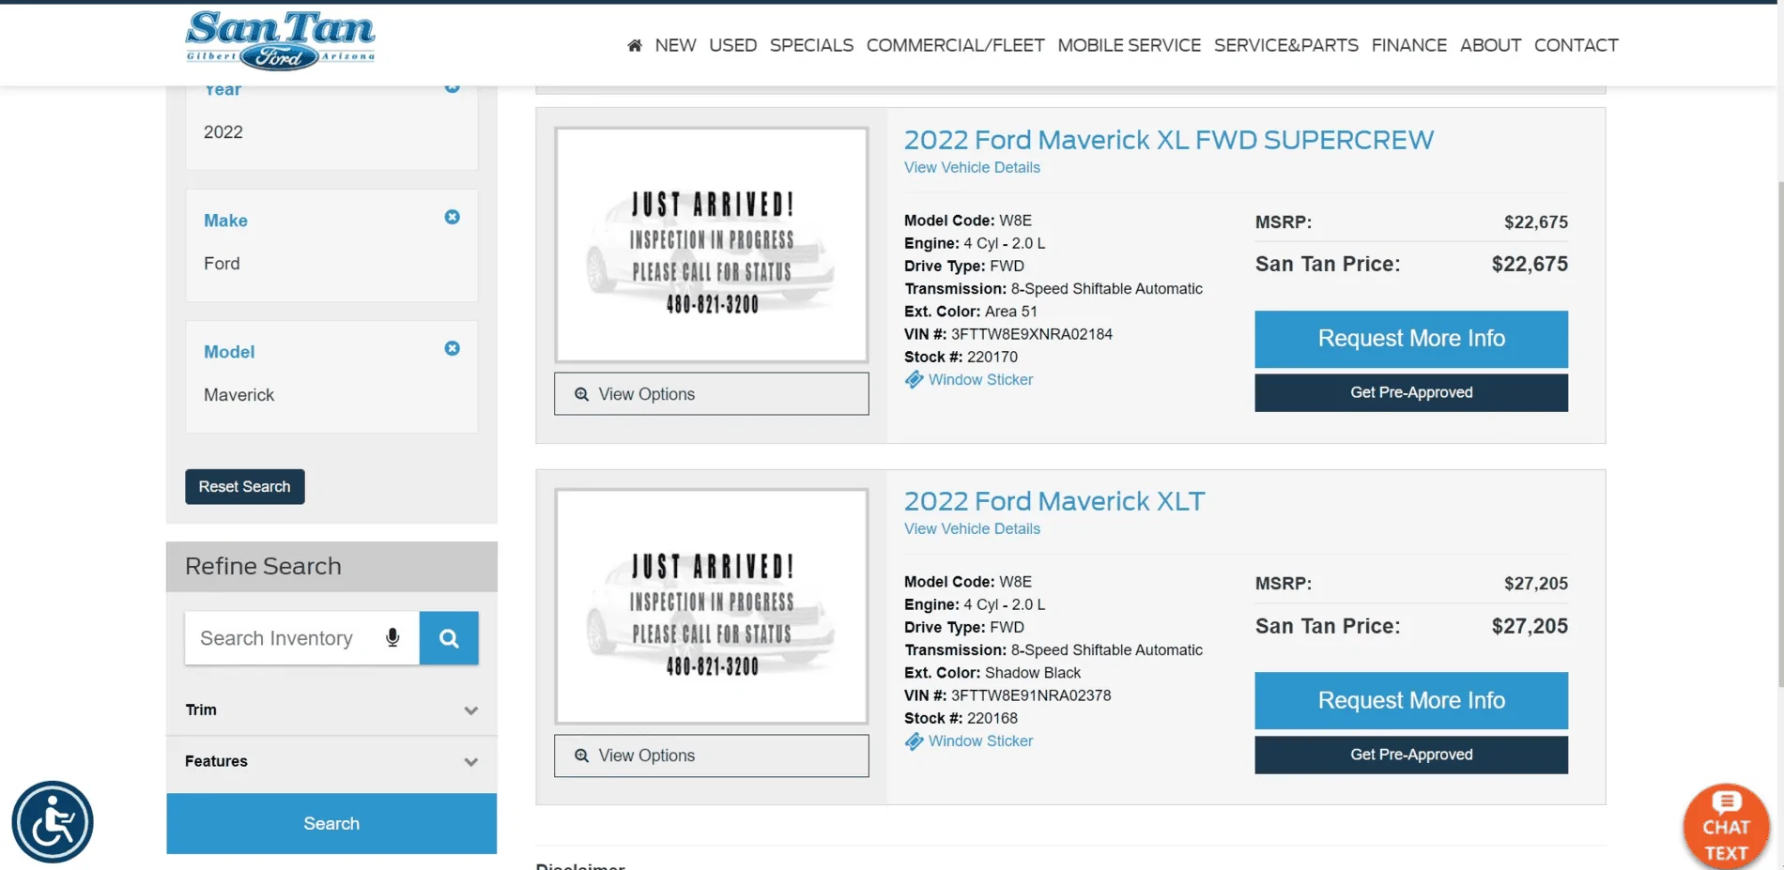Screen dimensions: 1784x870
Task: Go to the home icon in navigation
Action: click(635, 45)
